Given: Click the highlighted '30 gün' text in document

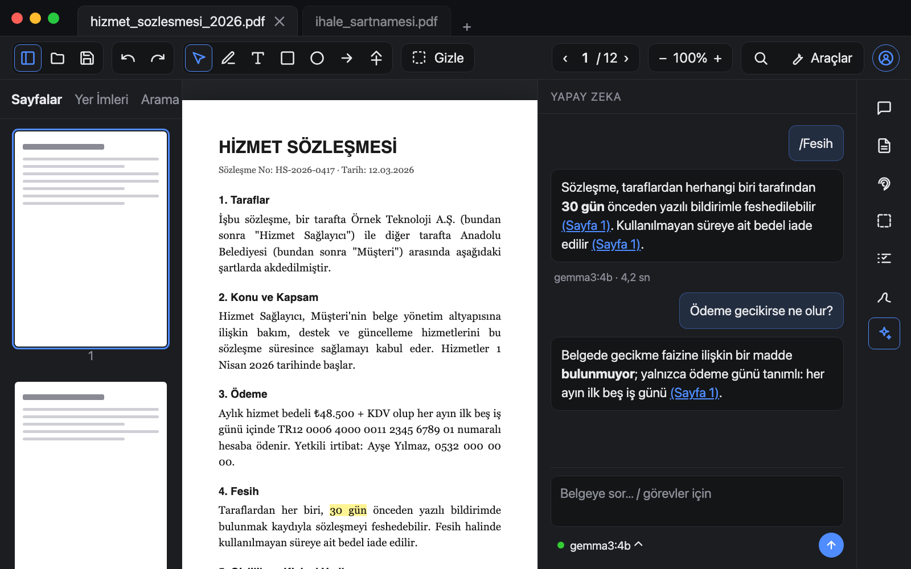Looking at the screenshot, I should (348, 510).
